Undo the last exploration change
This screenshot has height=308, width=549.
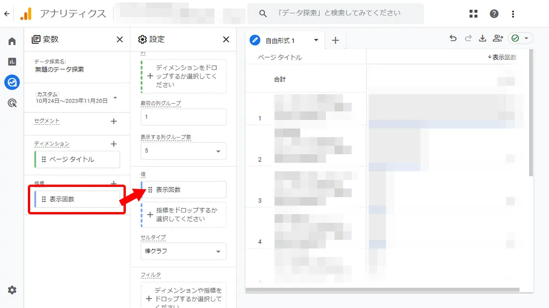tap(453, 38)
